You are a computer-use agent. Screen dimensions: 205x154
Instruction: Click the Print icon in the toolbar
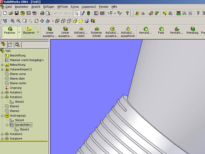(x=42, y=13)
